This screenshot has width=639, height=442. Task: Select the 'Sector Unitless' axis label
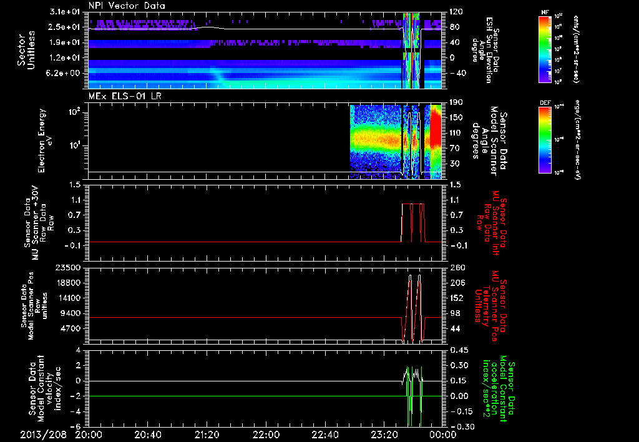26,51
